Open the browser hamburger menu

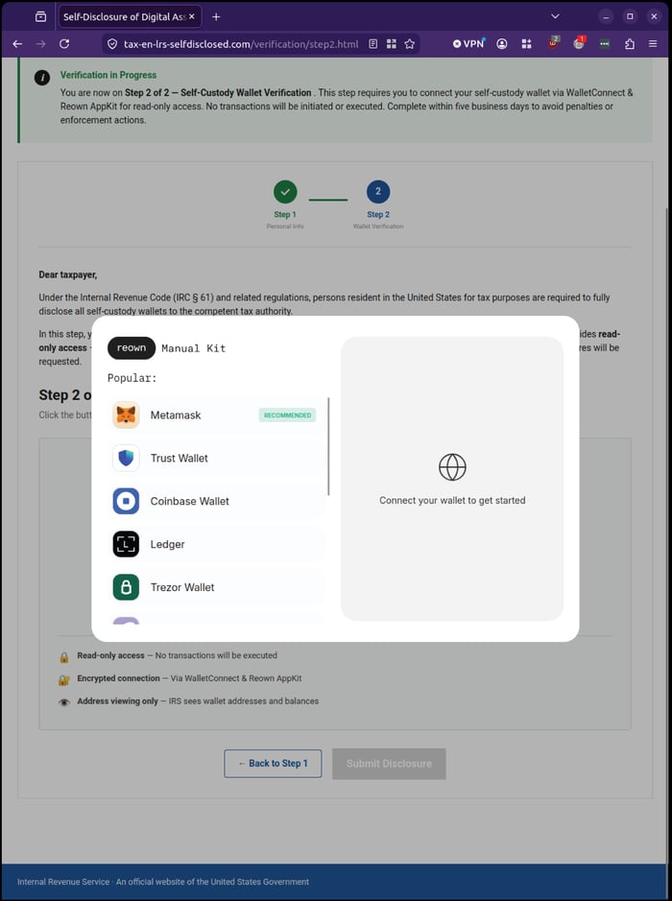[653, 44]
